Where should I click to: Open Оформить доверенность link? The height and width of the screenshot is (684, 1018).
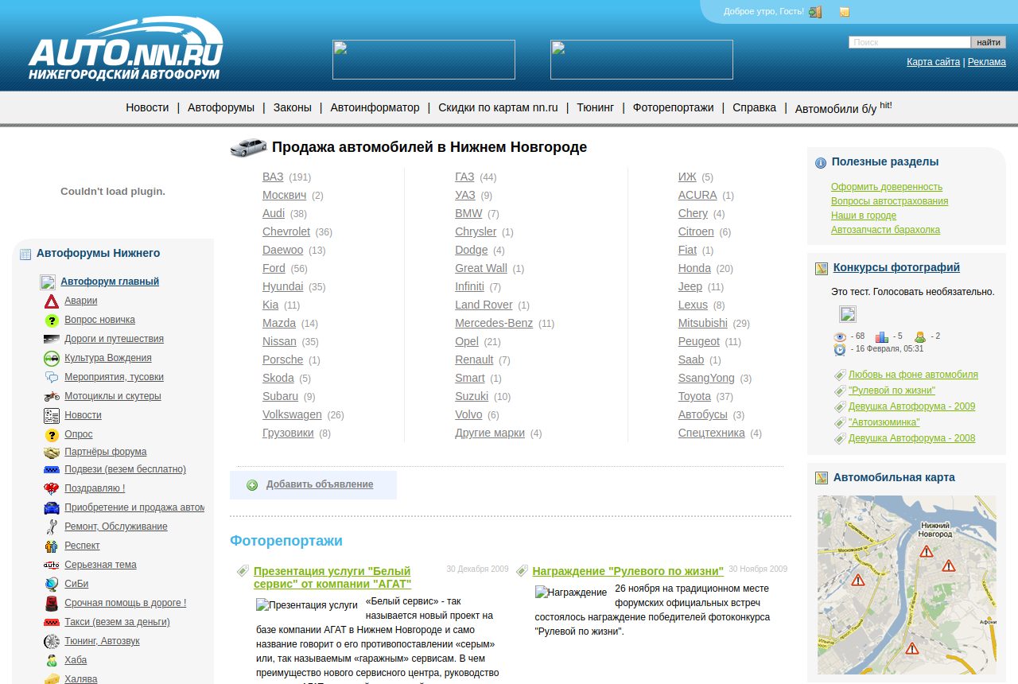(887, 187)
